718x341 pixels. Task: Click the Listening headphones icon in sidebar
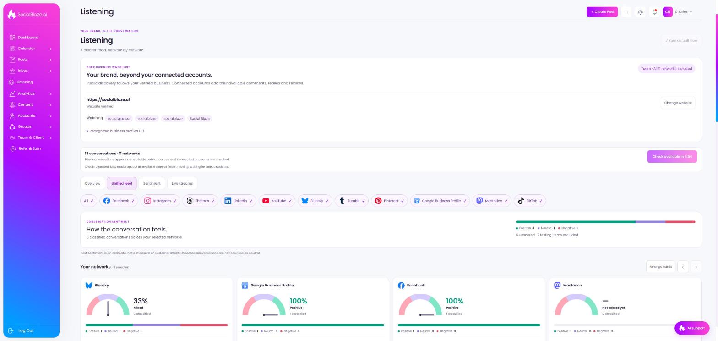[x=11, y=82]
